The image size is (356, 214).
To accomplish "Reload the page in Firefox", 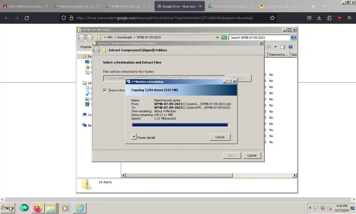I will (x=27, y=18).
